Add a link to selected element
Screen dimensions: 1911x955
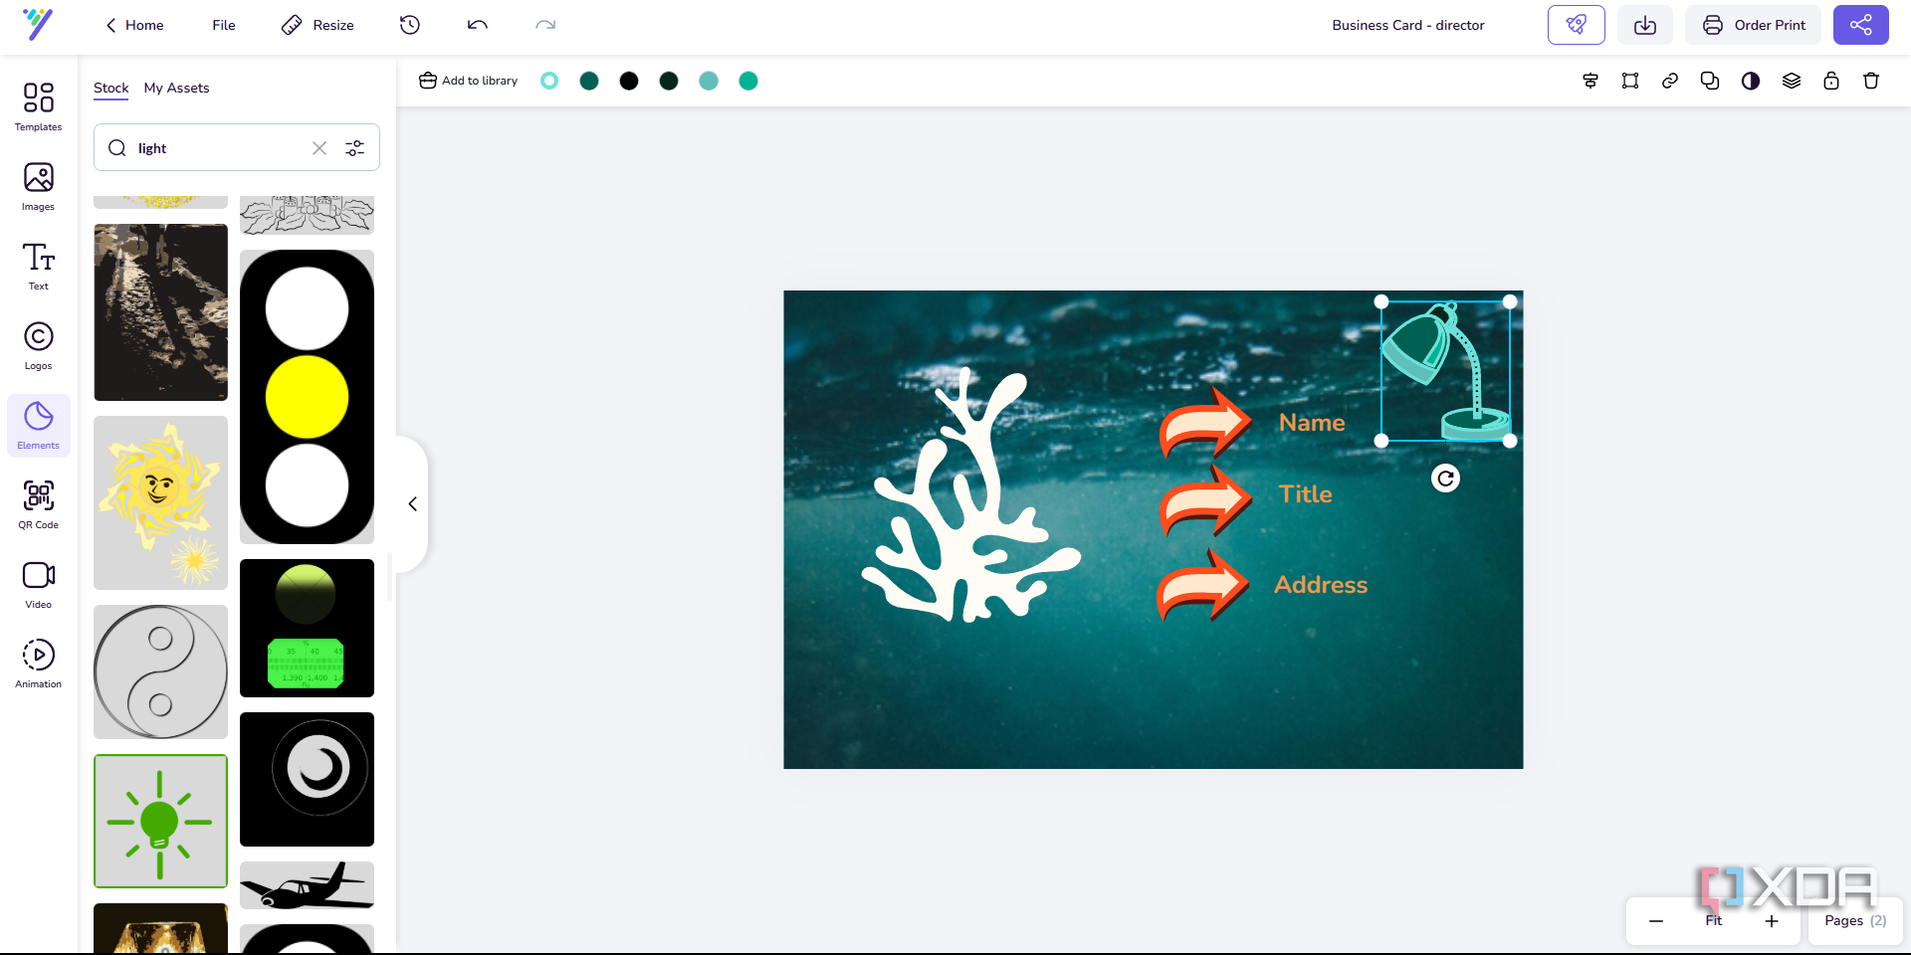point(1670,81)
